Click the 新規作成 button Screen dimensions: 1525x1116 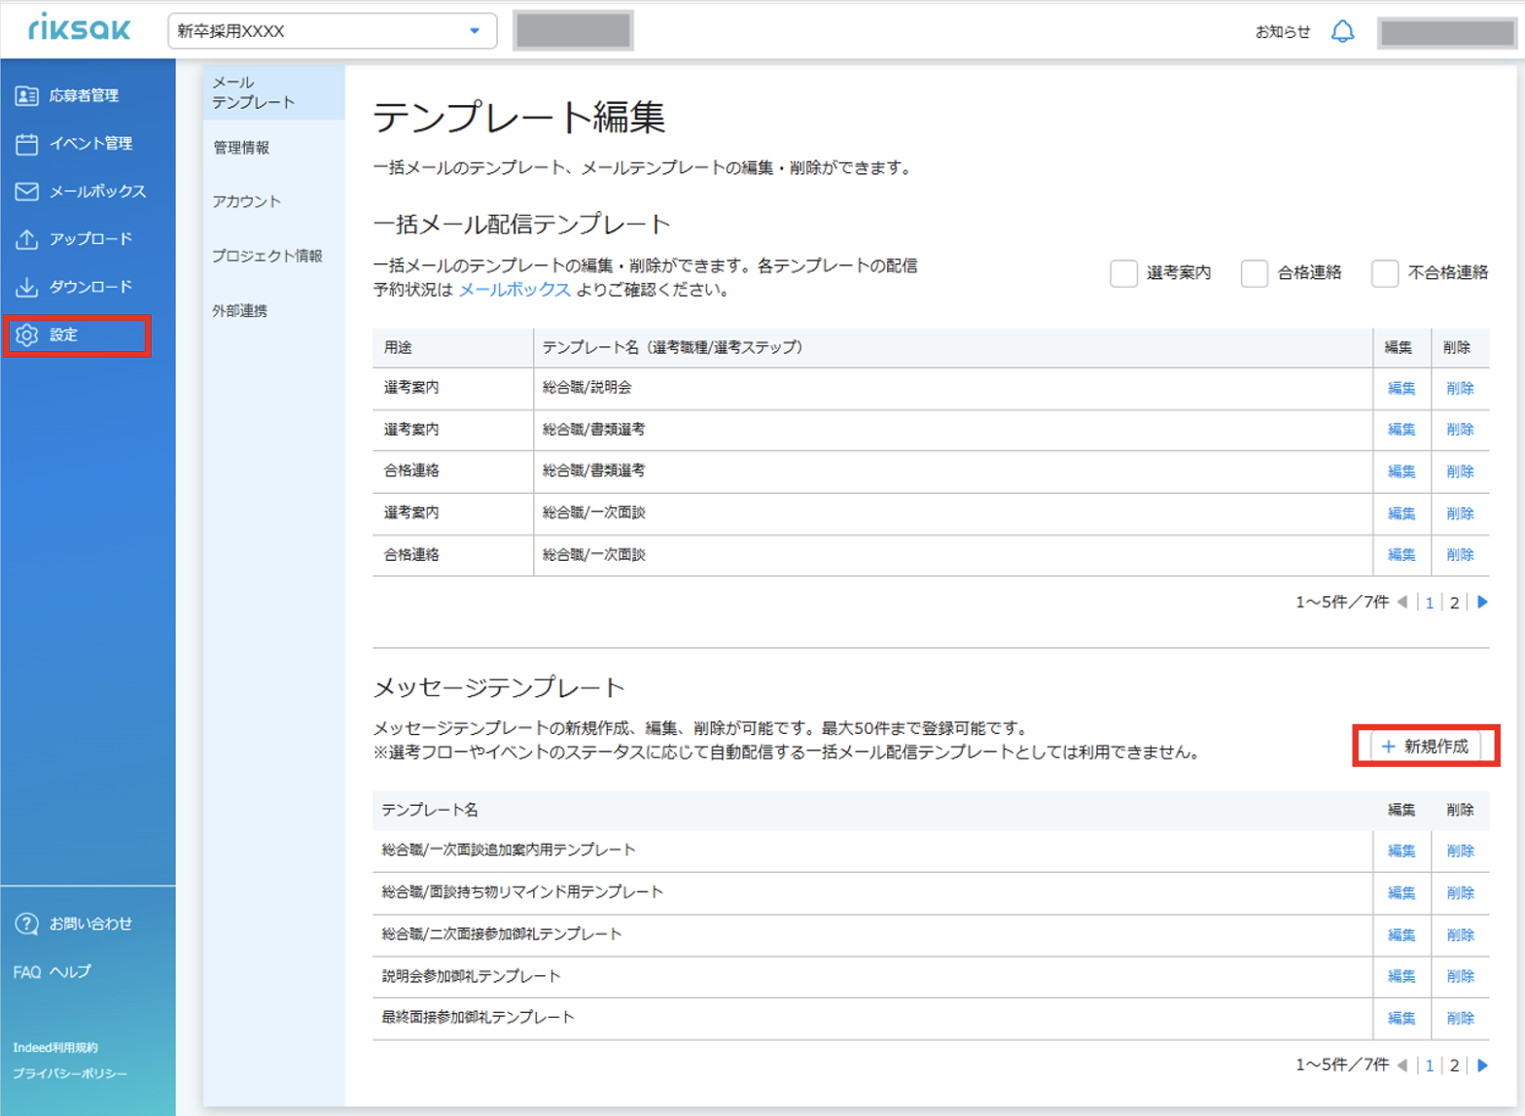pyautogui.click(x=1426, y=746)
